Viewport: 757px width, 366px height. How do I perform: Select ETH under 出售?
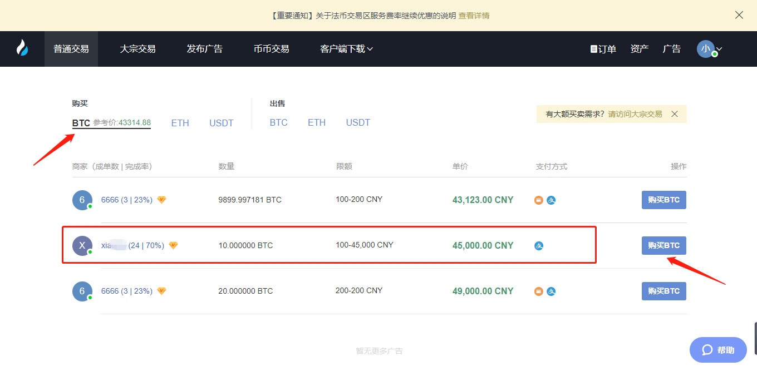tap(317, 122)
